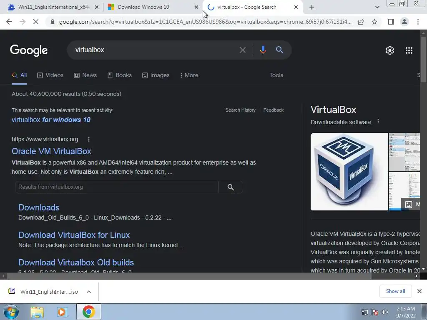427x320 pixels.
Task: Open the Oracle VM VirtualBox result
Action: pyautogui.click(x=51, y=151)
